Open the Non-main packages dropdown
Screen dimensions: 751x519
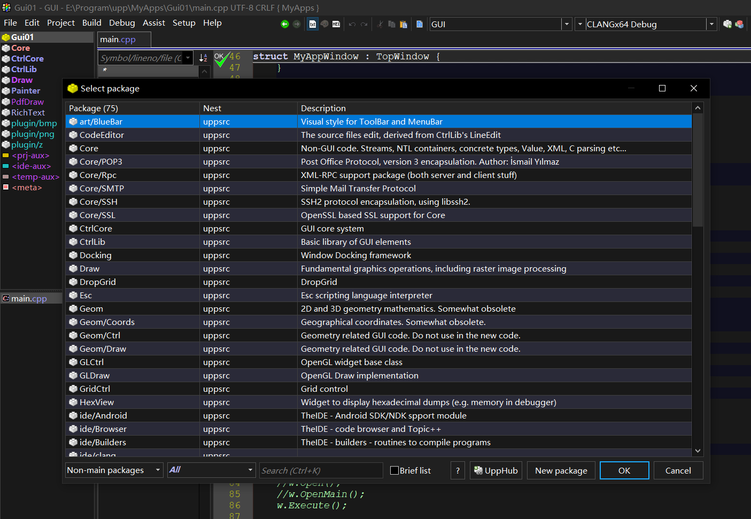(x=114, y=470)
